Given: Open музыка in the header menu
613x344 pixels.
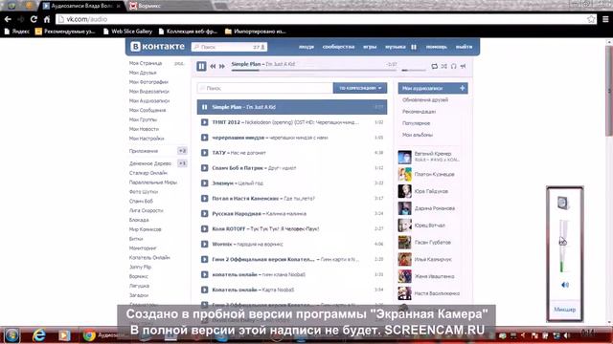Looking at the screenshot, I should (x=396, y=47).
